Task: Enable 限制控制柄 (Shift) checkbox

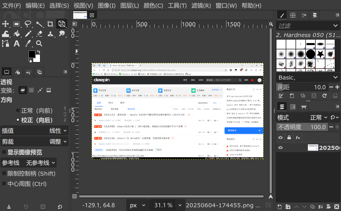Action: (x=4, y=173)
